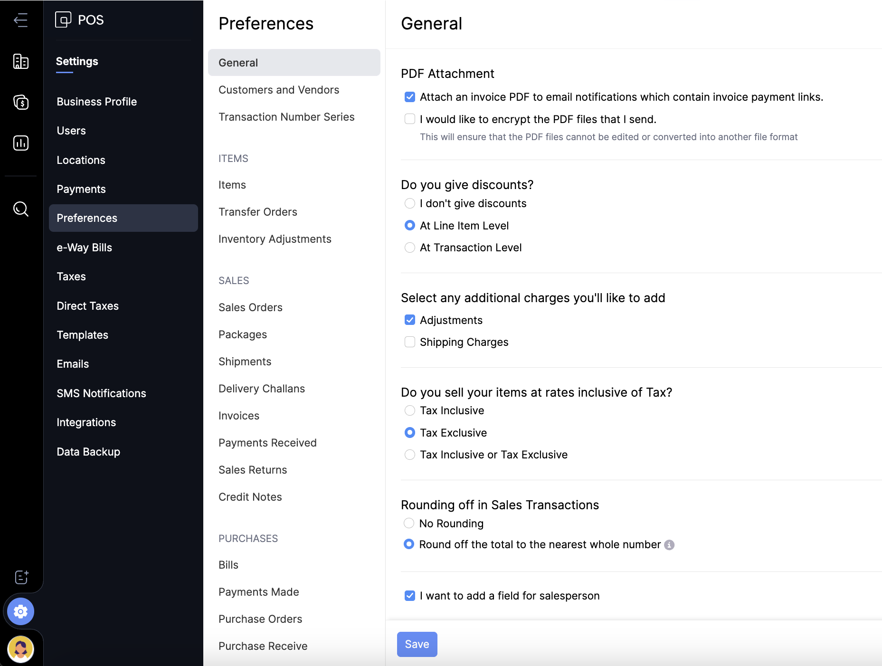The height and width of the screenshot is (666, 882).
Task: Open Transaction Number Series preferences
Action: 286,117
